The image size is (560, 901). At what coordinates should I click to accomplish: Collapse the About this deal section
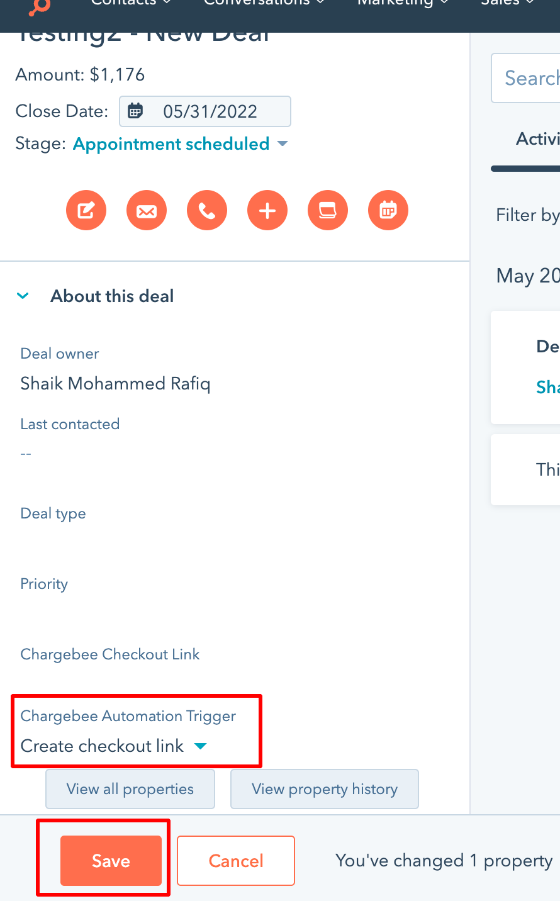point(23,296)
